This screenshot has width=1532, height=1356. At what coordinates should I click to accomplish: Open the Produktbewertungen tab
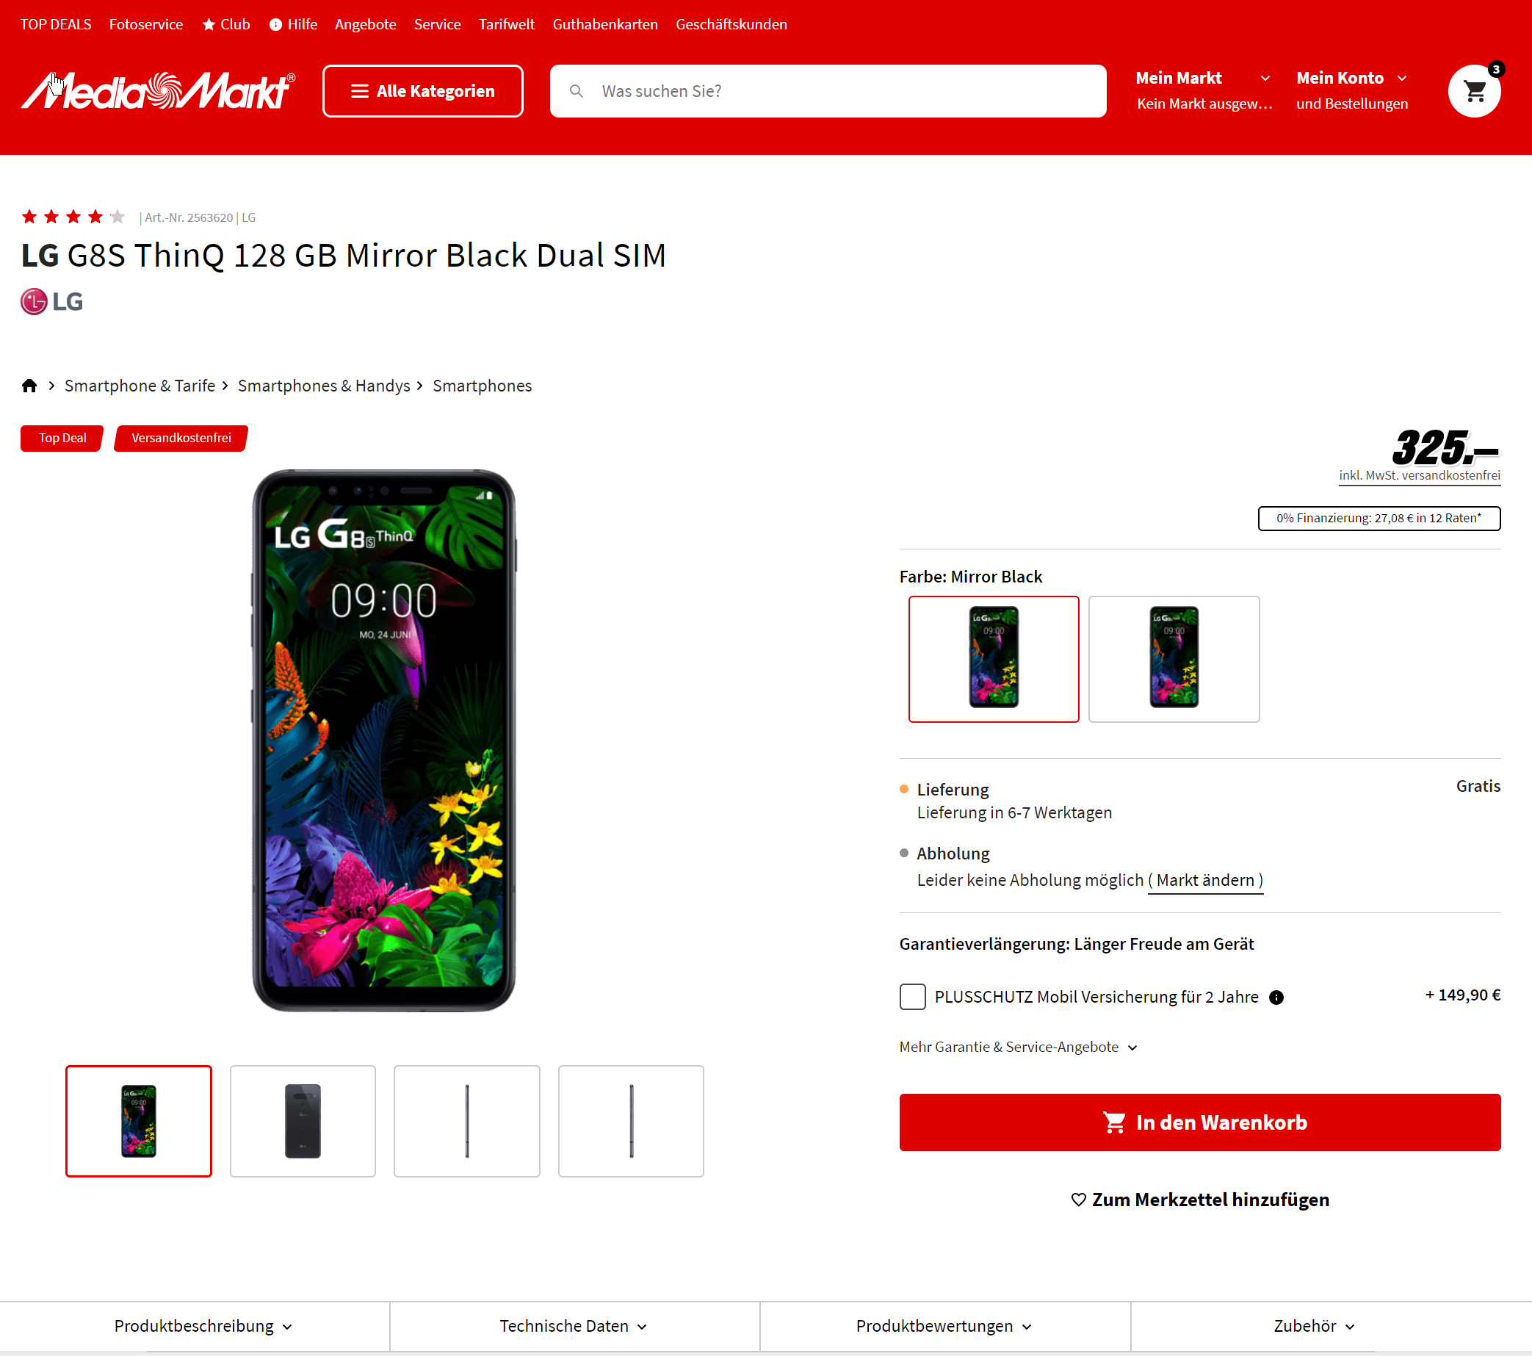click(x=944, y=1326)
